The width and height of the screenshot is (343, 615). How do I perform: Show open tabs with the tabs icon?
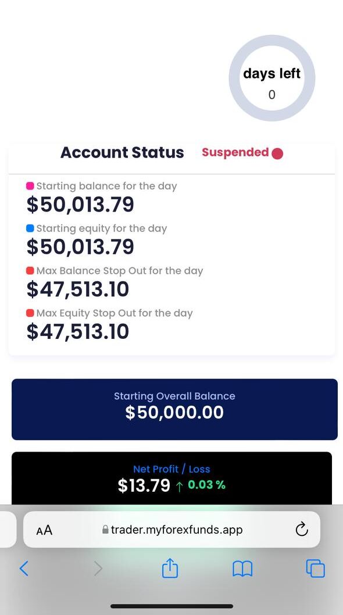(316, 568)
